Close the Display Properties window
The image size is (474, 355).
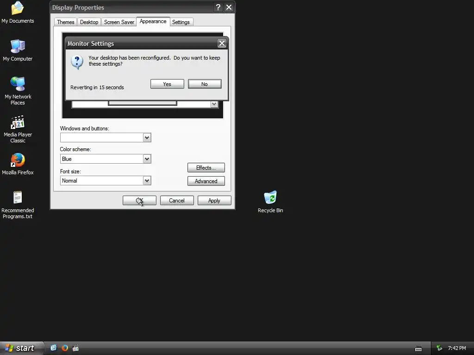229,7
